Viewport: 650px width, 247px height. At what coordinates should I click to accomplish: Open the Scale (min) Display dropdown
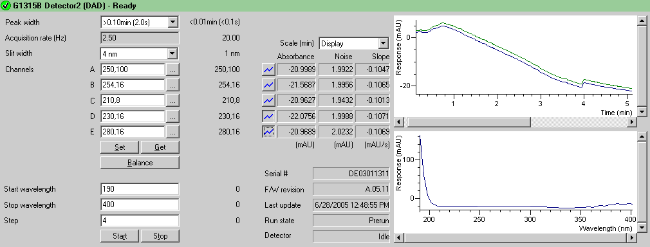pos(383,43)
